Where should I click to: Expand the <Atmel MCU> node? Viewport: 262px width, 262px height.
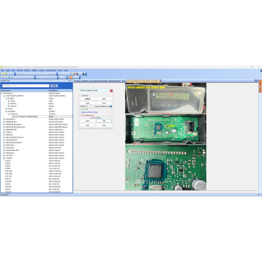[4, 119]
